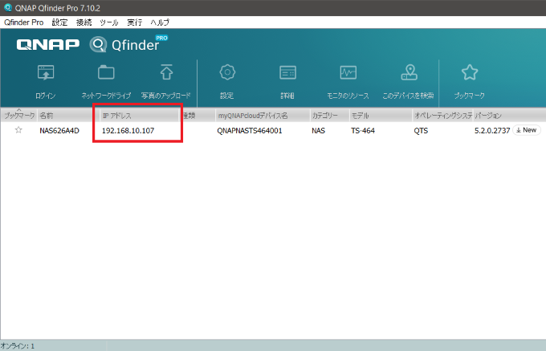This screenshot has height=351, width=546.
Task: Show 詳細 details for the device
Action: (x=287, y=73)
